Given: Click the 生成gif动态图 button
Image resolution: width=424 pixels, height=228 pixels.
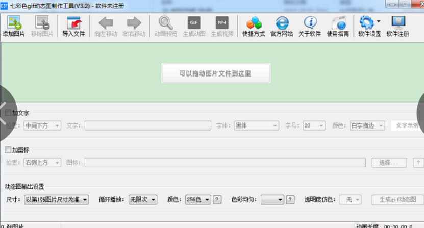Looking at the screenshot, I should tap(398, 199).
